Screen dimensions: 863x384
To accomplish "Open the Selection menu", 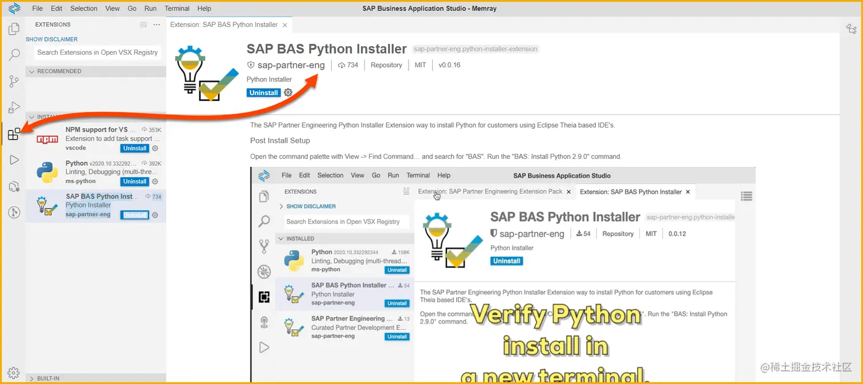I will [x=84, y=9].
